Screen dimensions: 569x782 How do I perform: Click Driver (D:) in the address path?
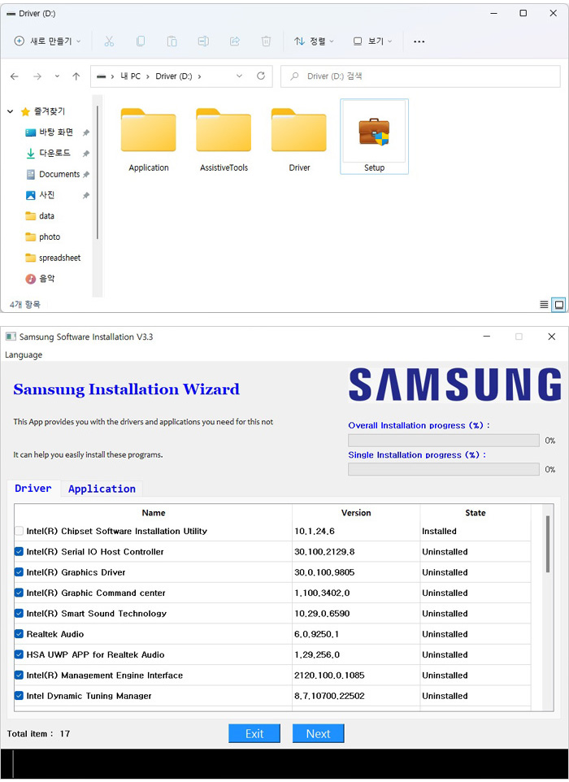coord(174,76)
